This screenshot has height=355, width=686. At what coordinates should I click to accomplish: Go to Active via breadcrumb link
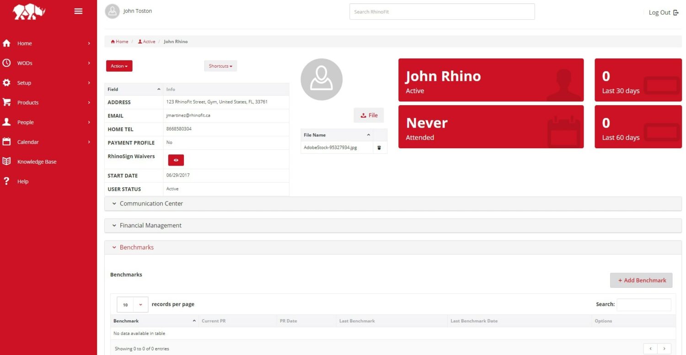(147, 41)
